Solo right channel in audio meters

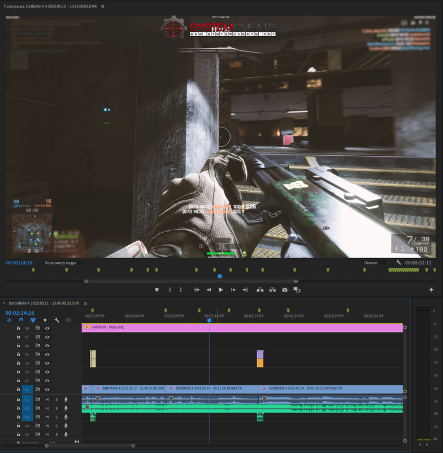click(427, 445)
